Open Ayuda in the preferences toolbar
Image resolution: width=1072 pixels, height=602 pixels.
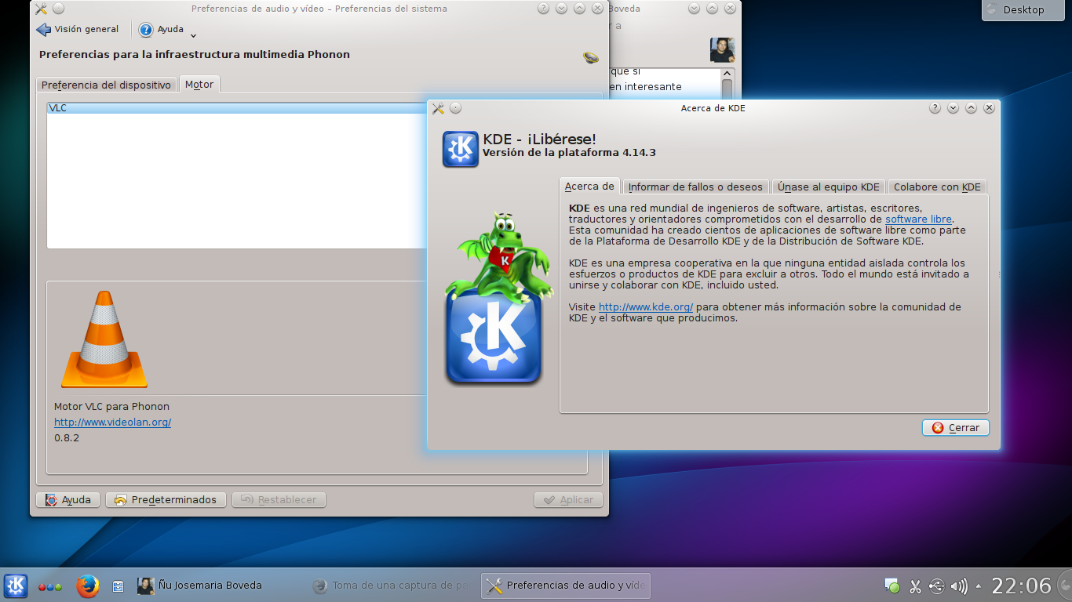[162, 30]
